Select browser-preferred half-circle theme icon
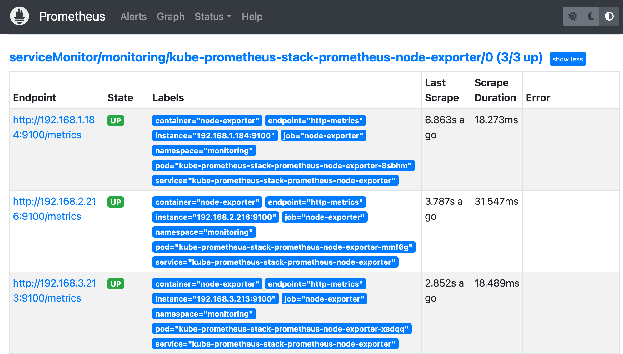The height and width of the screenshot is (354, 623). [x=609, y=16]
